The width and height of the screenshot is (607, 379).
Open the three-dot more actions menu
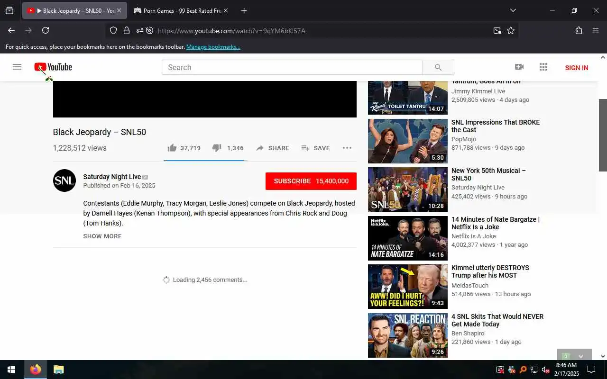pos(347,148)
